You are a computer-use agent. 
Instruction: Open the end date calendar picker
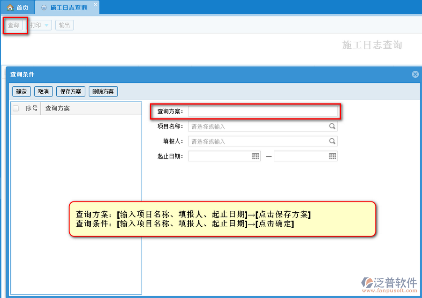coord(332,156)
